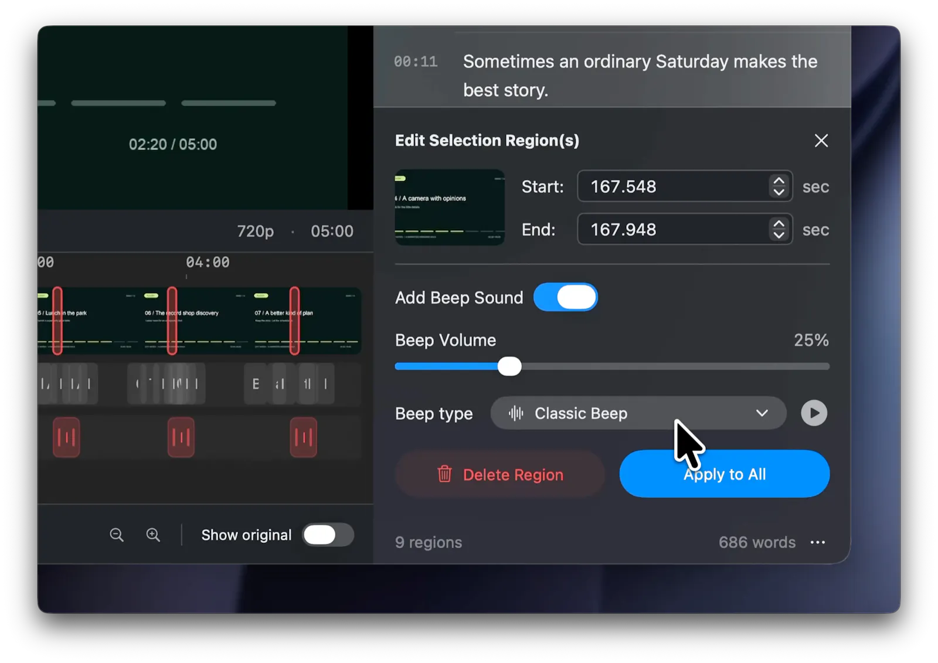Toggle Add Beep Sound switch

click(x=565, y=297)
